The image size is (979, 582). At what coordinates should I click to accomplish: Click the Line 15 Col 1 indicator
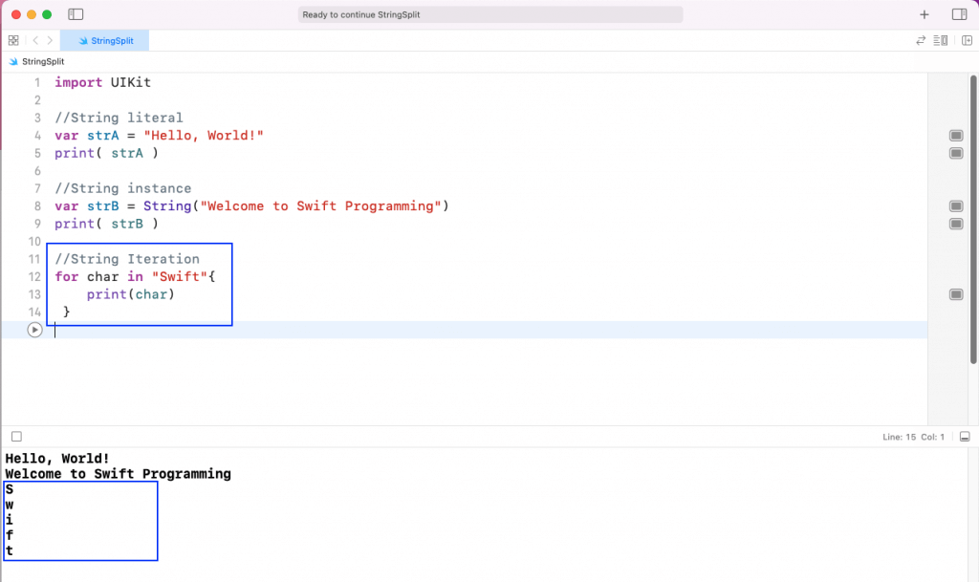coord(912,437)
